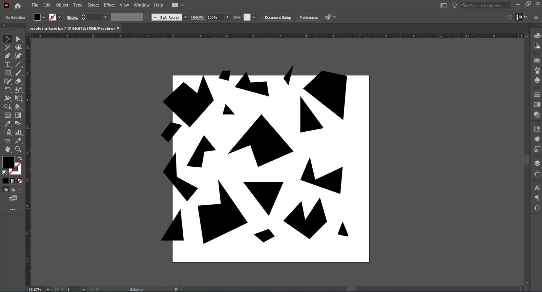
Task: Enable Draw Behind mode
Action: (x=13, y=190)
